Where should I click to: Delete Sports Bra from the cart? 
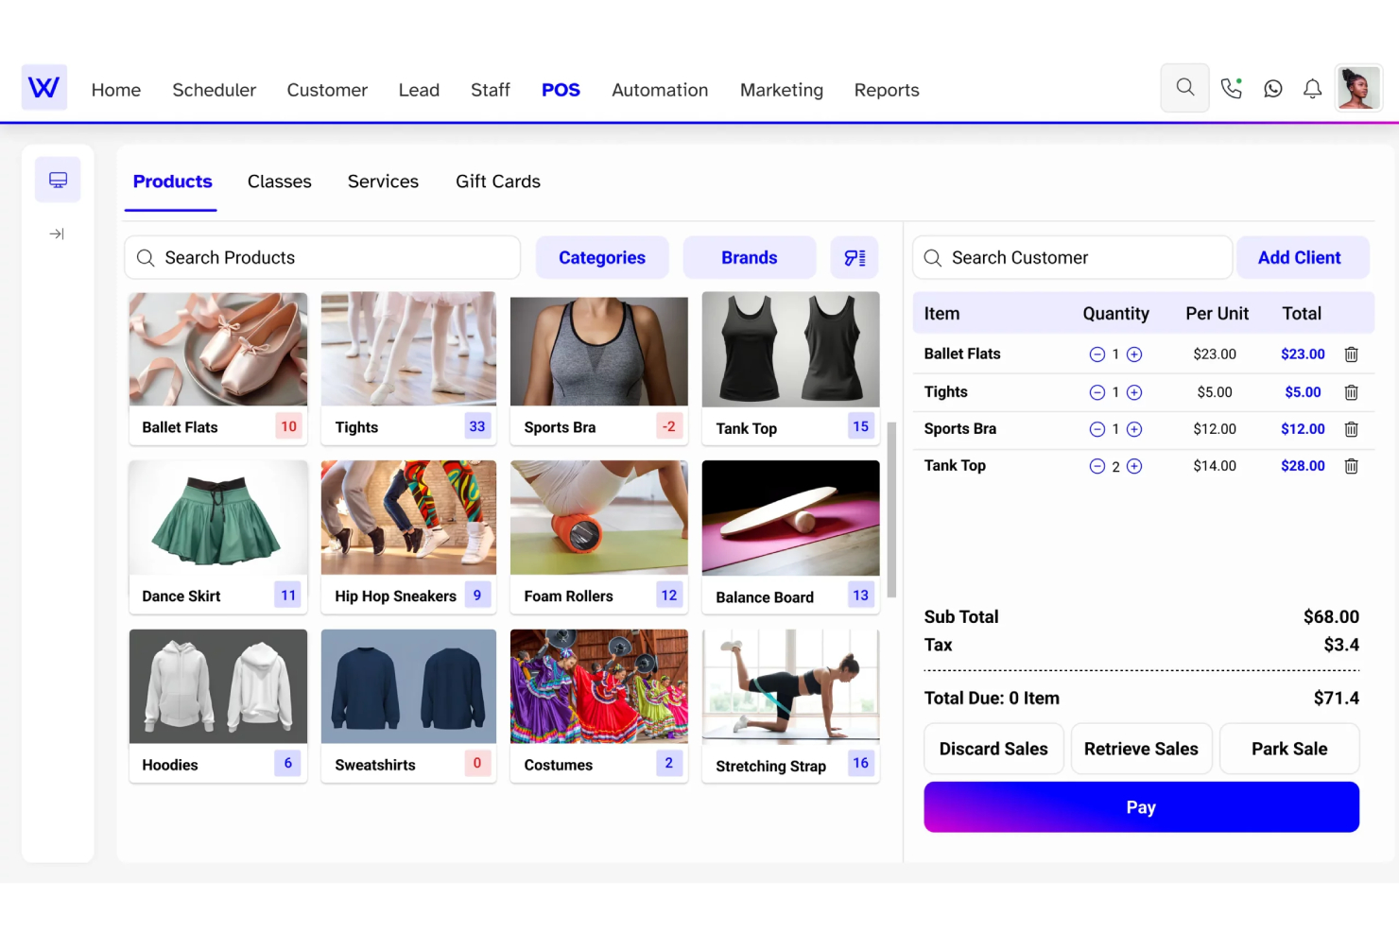coord(1352,429)
